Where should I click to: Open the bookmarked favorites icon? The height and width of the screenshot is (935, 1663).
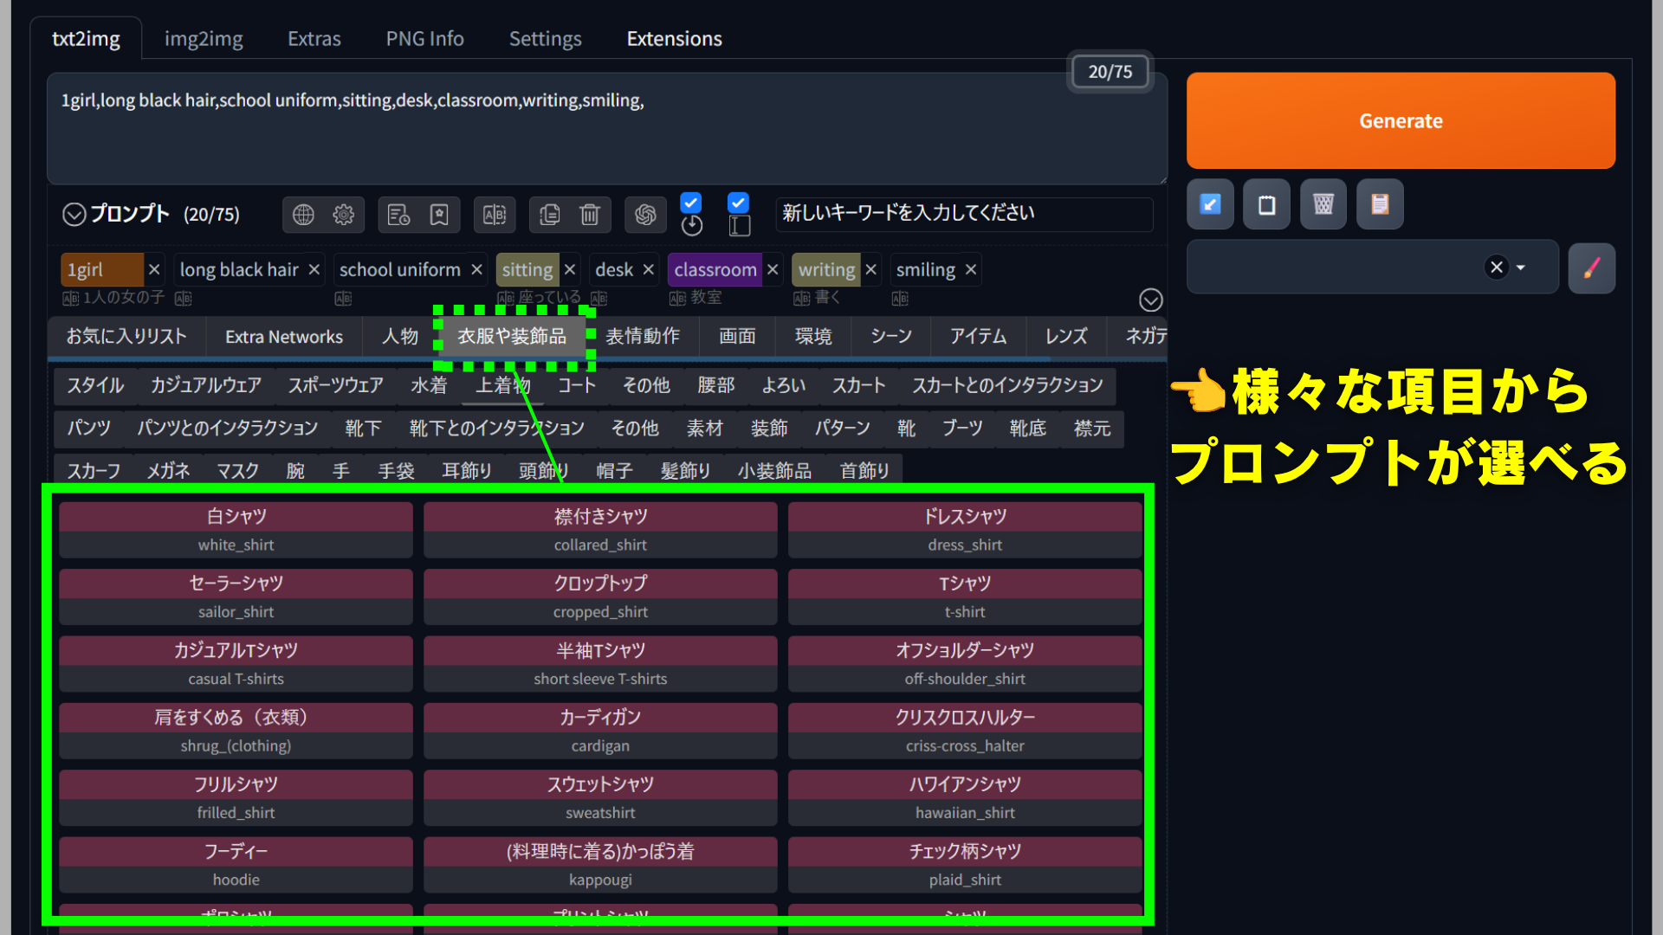coord(439,215)
